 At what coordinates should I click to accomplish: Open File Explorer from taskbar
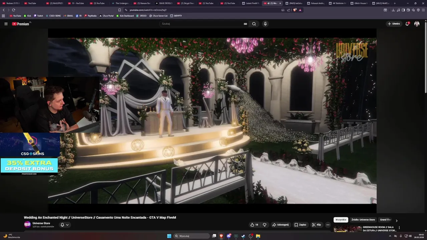point(258,236)
